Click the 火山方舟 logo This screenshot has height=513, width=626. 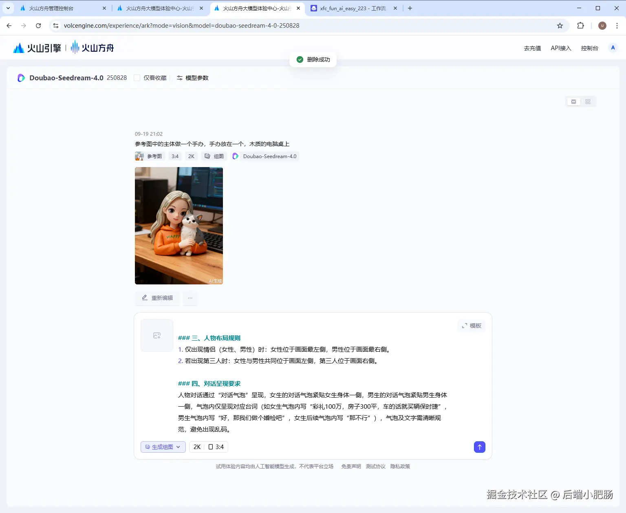point(93,48)
